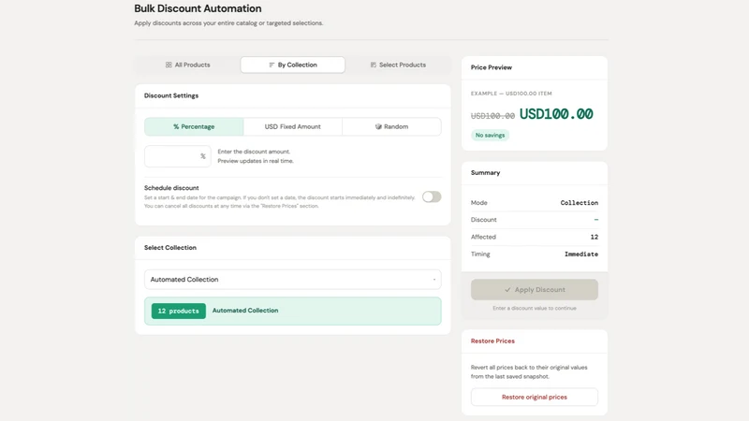The height and width of the screenshot is (421, 749).
Task: Choose the Percentage discount type
Action: [194, 126]
